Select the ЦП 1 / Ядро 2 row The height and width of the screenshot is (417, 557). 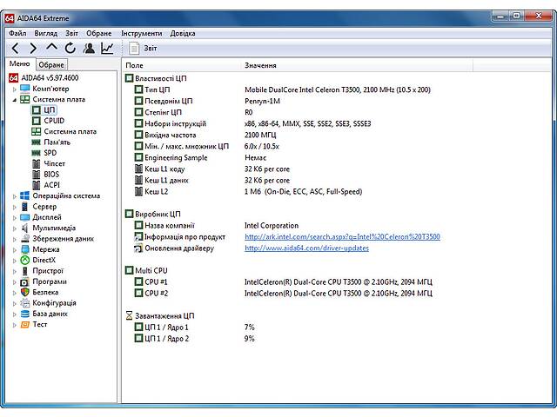coord(194,338)
